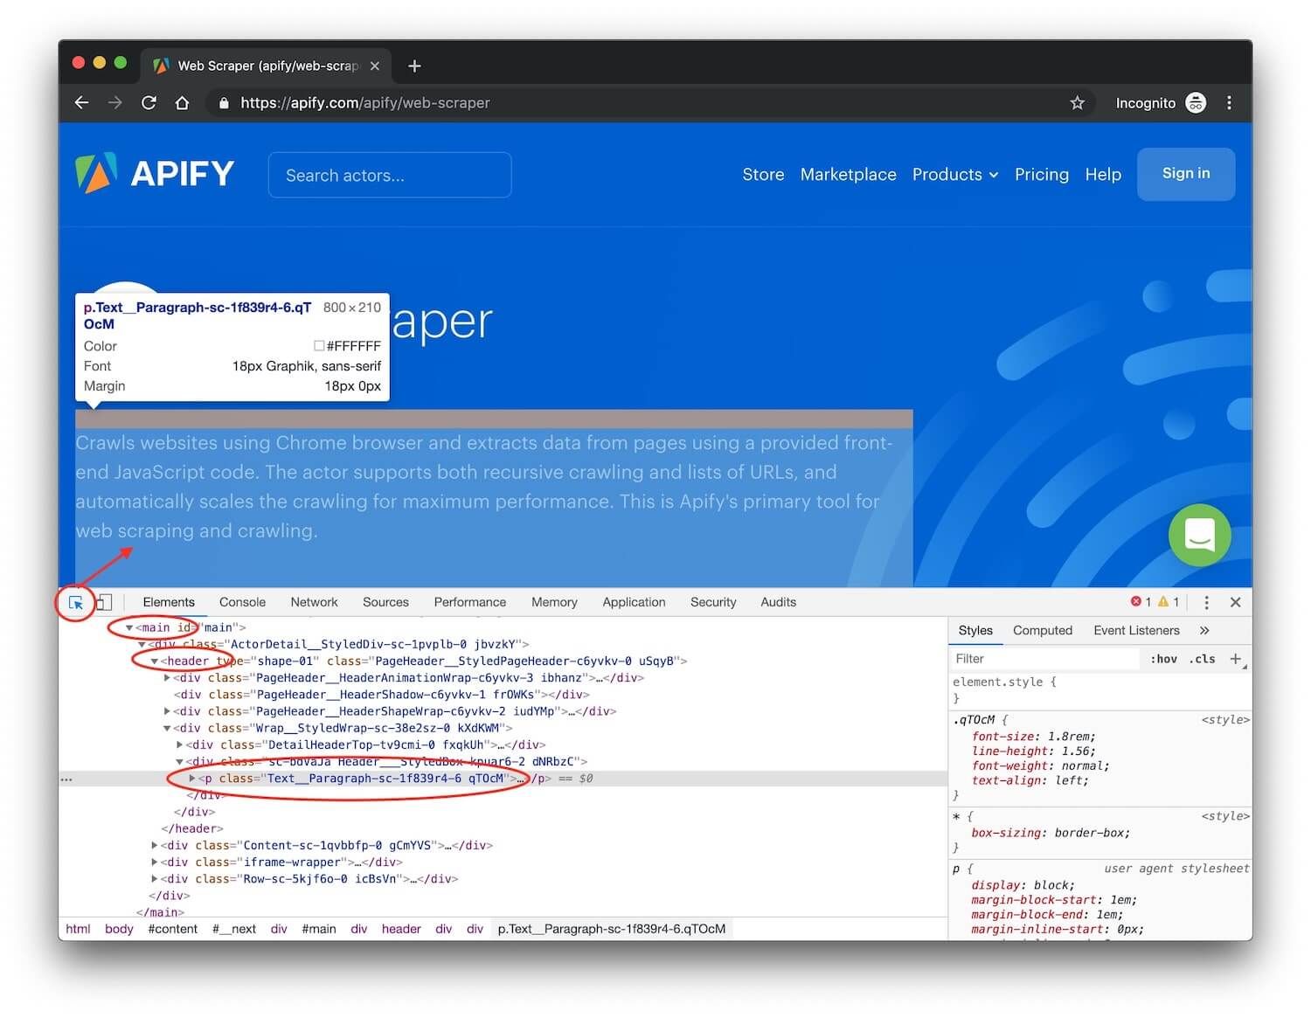This screenshot has height=1018, width=1311.
Task: Collapse the main element node
Action: pyautogui.click(x=129, y=627)
